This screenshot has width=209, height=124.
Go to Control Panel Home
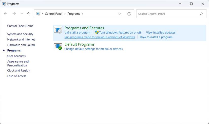(x=20, y=26)
